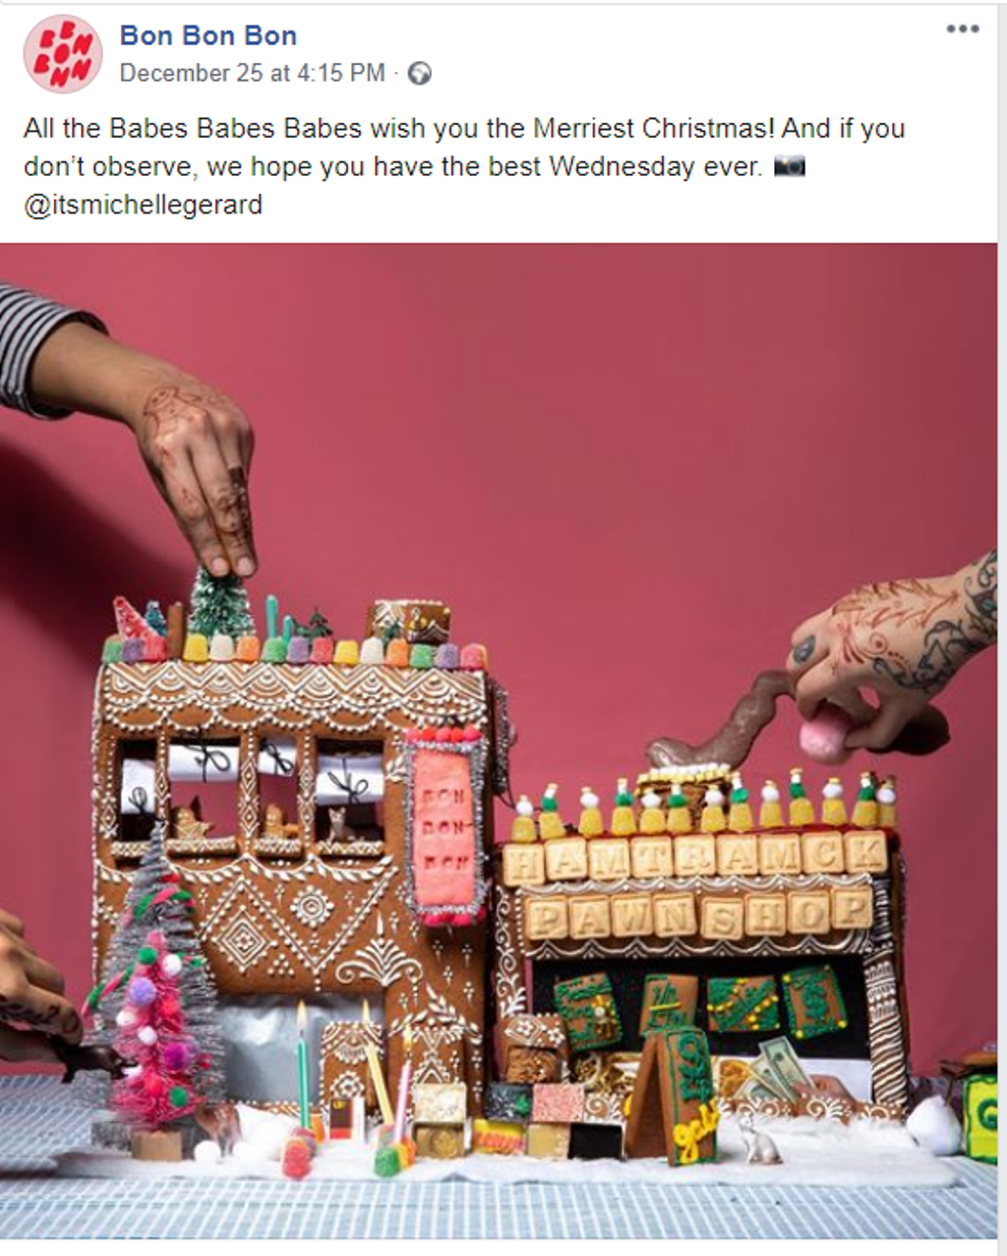This screenshot has width=1007, height=1256.
Task: Open the gingerbread house photo
Action: coord(499,741)
